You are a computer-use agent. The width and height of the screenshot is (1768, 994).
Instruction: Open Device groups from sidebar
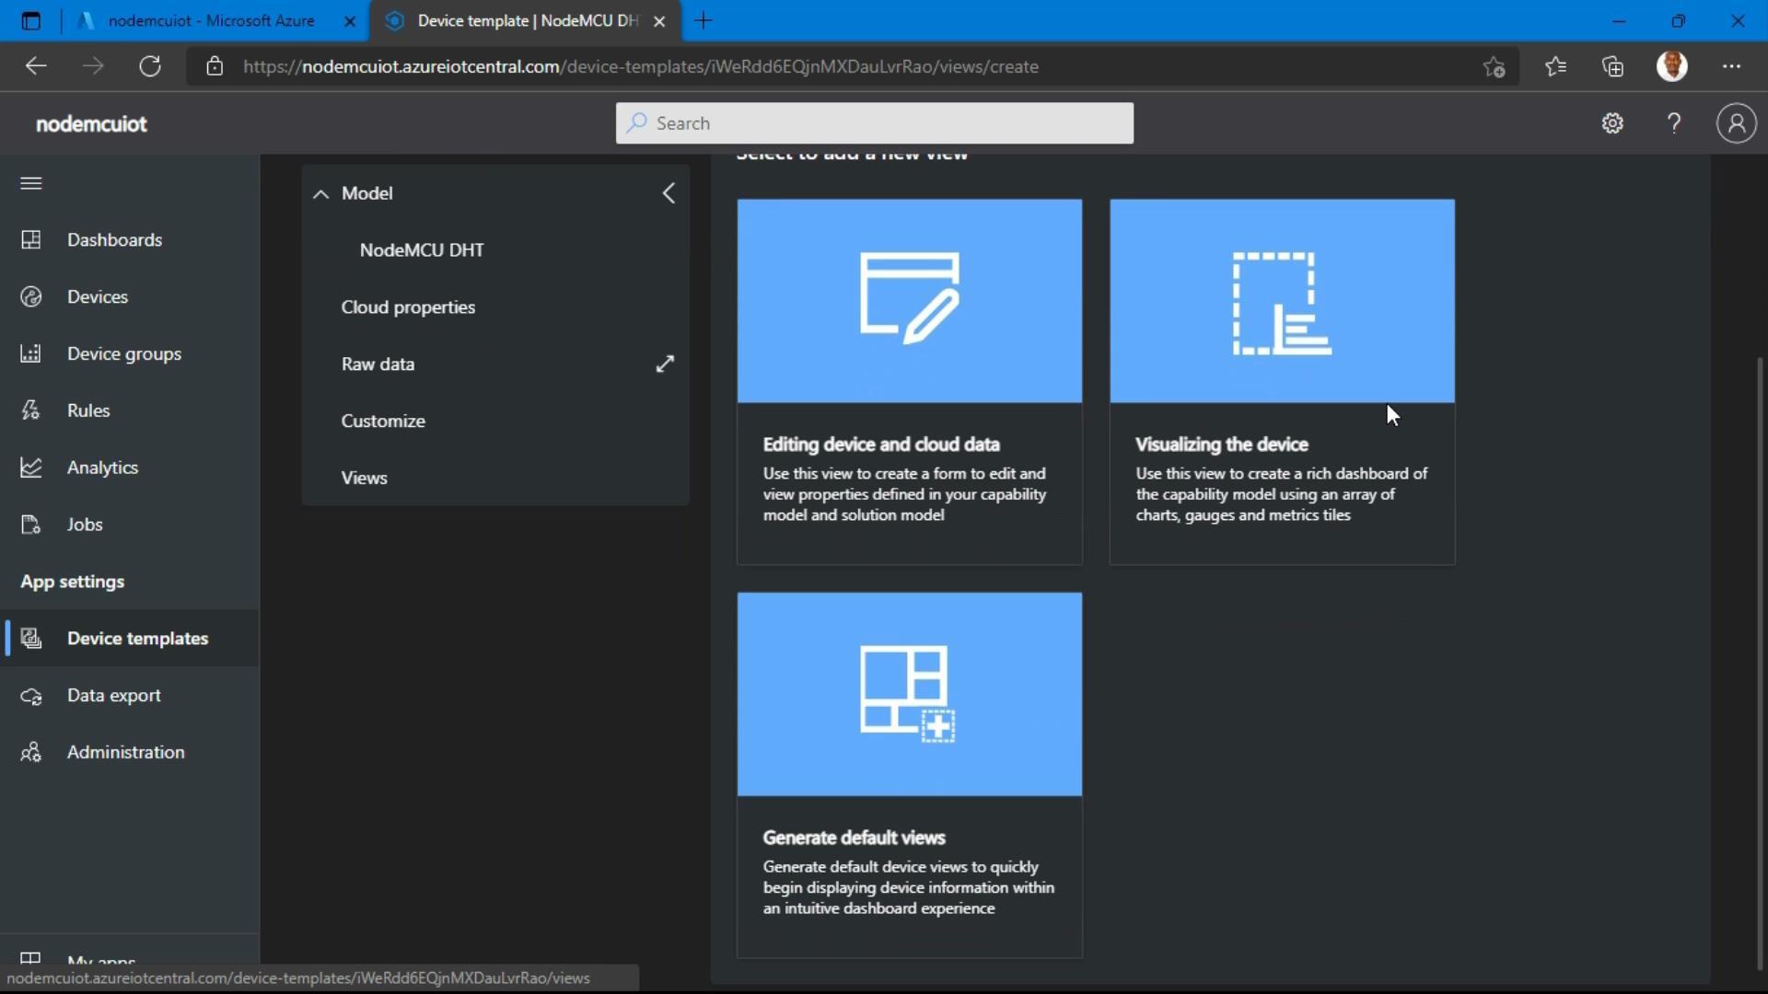pyautogui.click(x=123, y=354)
